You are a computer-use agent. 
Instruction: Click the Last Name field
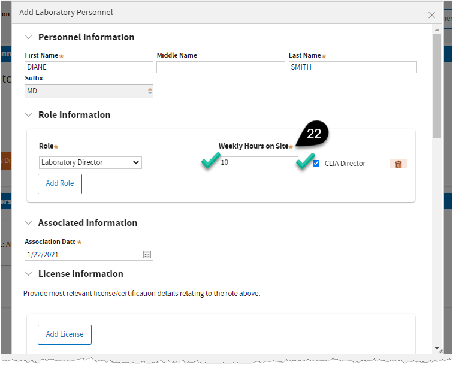pos(352,67)
